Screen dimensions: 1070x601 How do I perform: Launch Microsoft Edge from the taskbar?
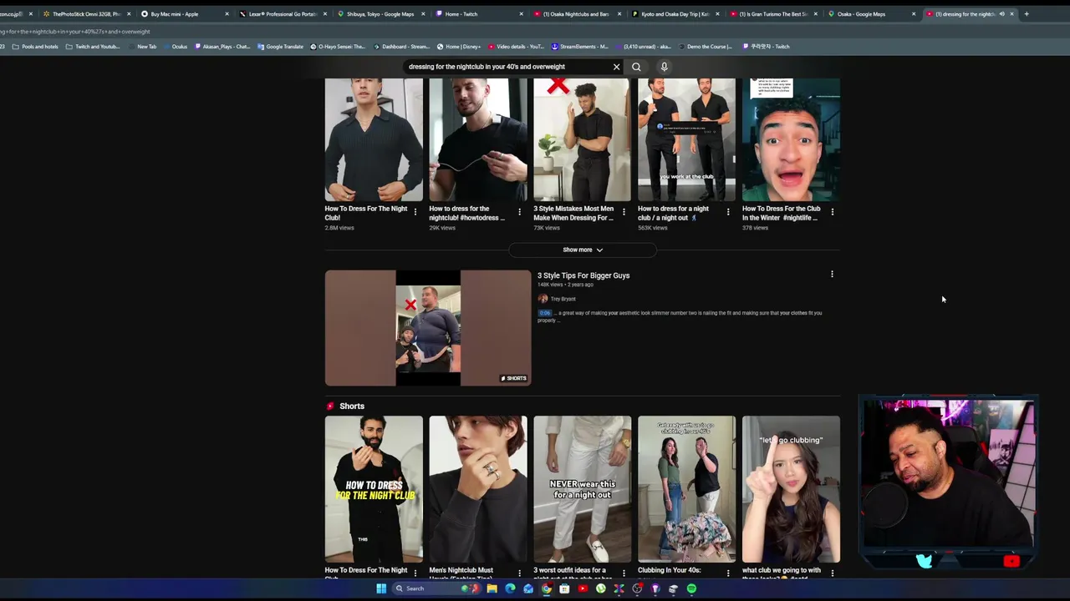coord(510,588)
